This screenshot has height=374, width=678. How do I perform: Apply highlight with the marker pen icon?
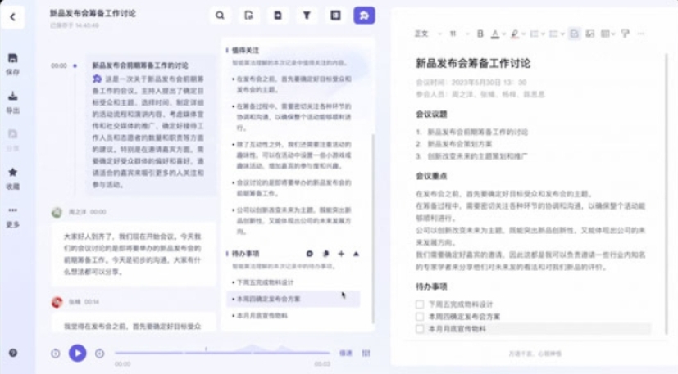[x=515, y=34]
